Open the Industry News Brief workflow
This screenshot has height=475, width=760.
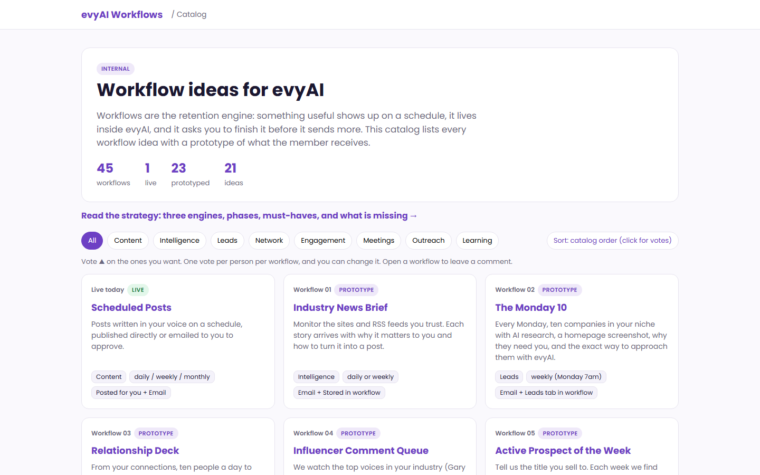(340, 308)
